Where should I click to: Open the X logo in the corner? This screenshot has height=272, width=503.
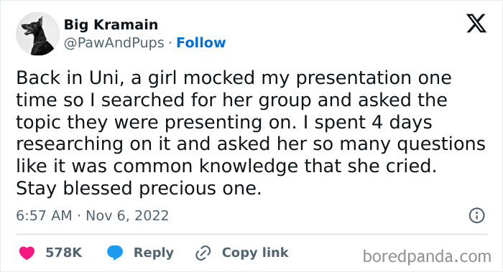[x=476, y=24]
